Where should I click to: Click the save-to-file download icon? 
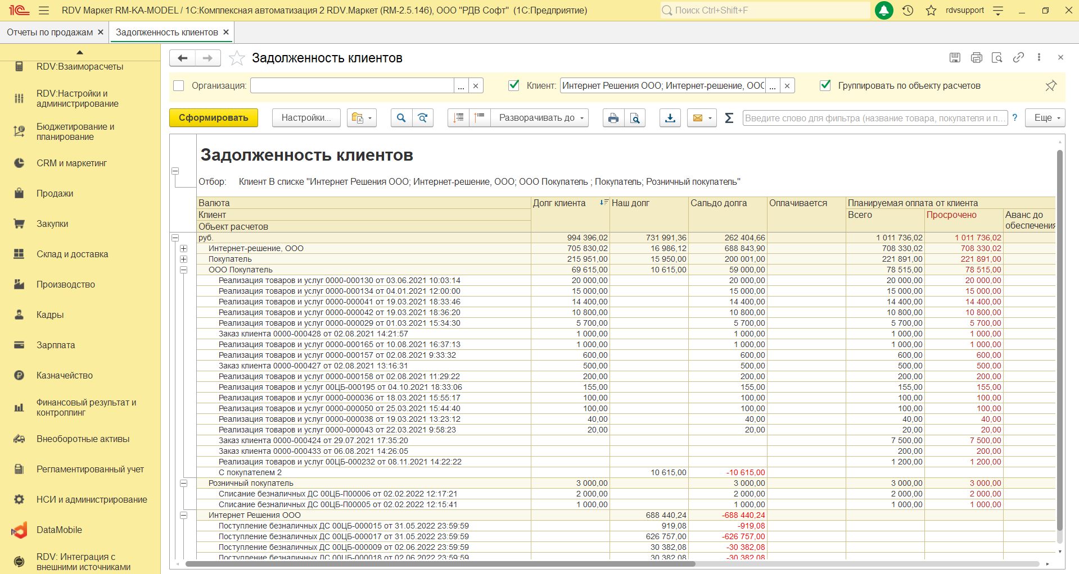670,118
